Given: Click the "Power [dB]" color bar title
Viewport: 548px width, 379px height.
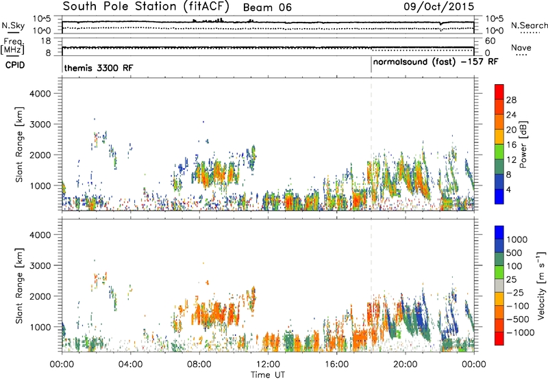Looking at the screenshot, I should point(523,144).
